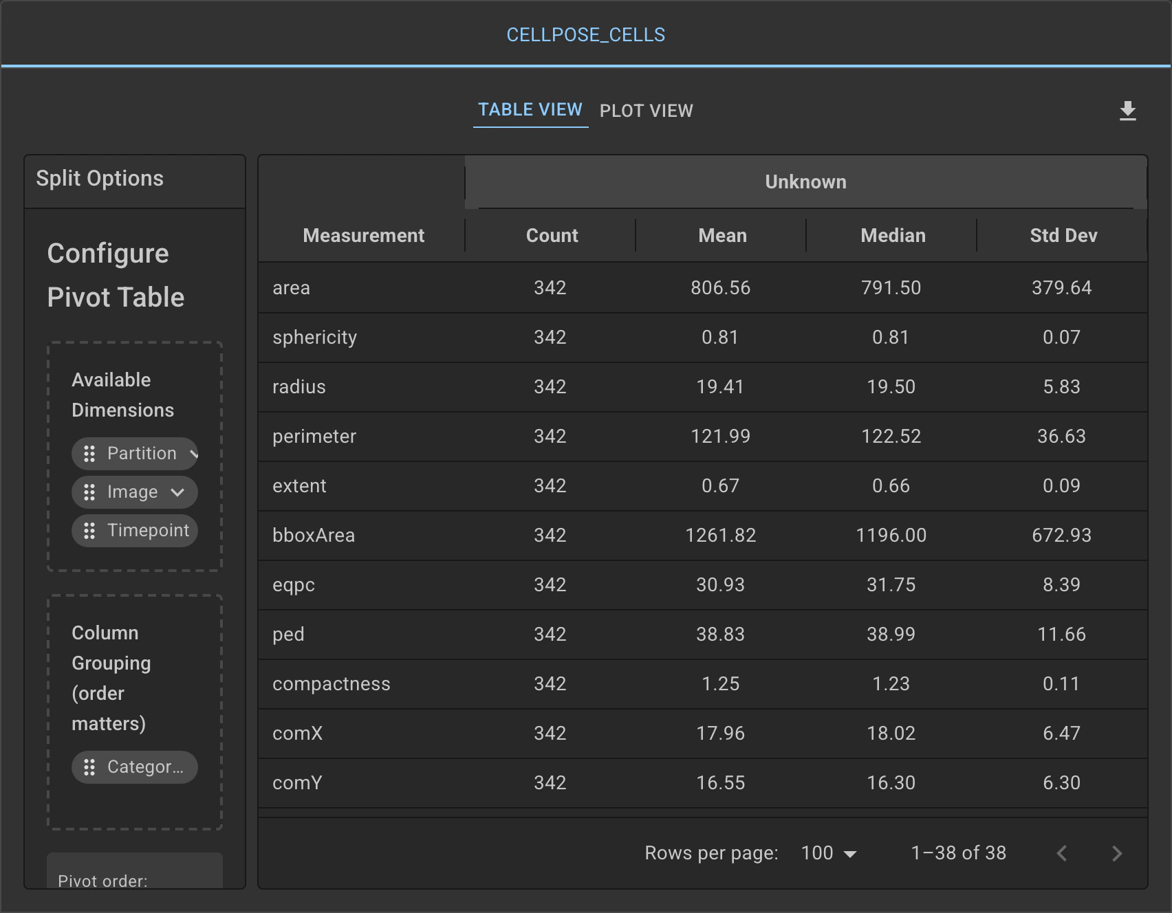Expand the Partition dimension chevron
The height and width of the screenshot is (913, 1172).
193,454
